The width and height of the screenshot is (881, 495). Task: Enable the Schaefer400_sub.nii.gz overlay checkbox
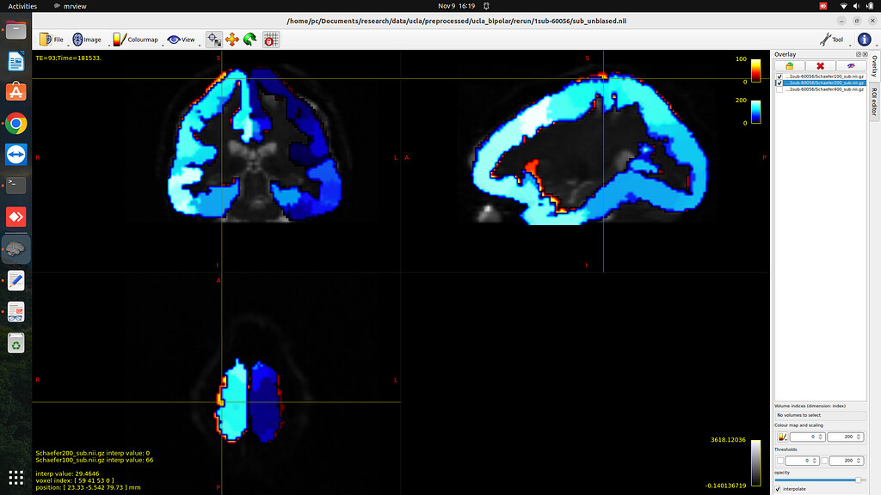click(x=779, y=89)
